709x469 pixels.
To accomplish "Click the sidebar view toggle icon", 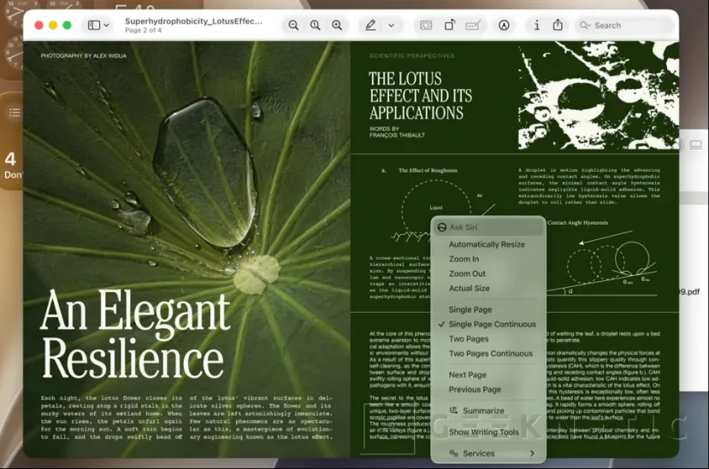I will point(93,26).
